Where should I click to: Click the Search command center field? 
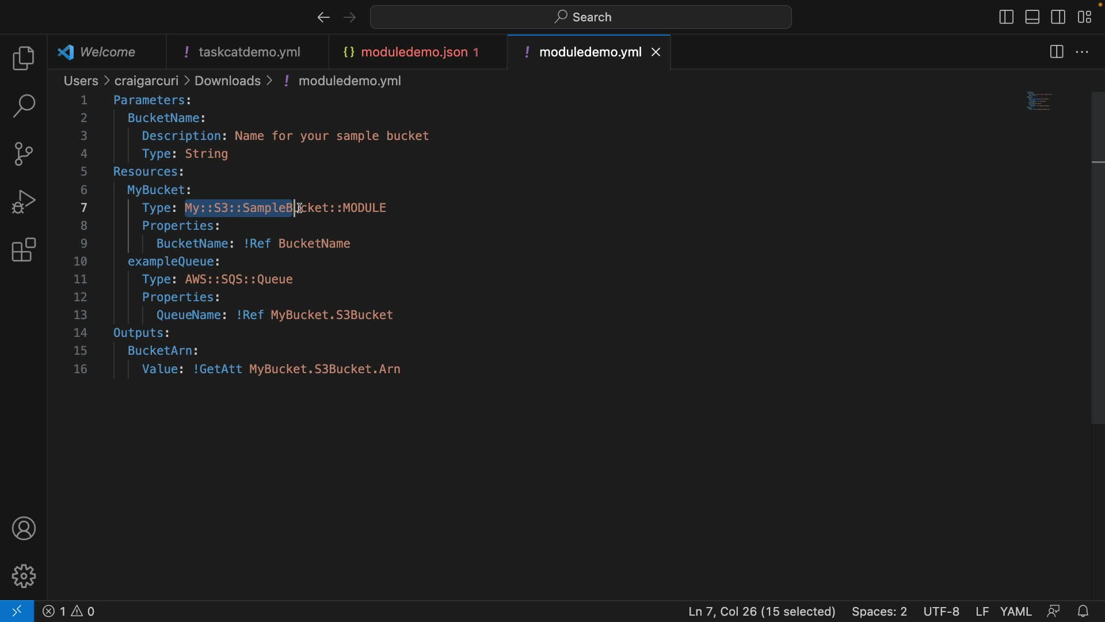tap(581, 17)
